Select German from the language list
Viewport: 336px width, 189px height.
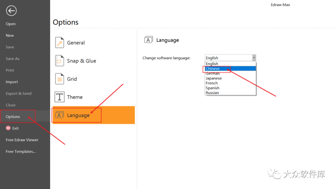(230, 73)
